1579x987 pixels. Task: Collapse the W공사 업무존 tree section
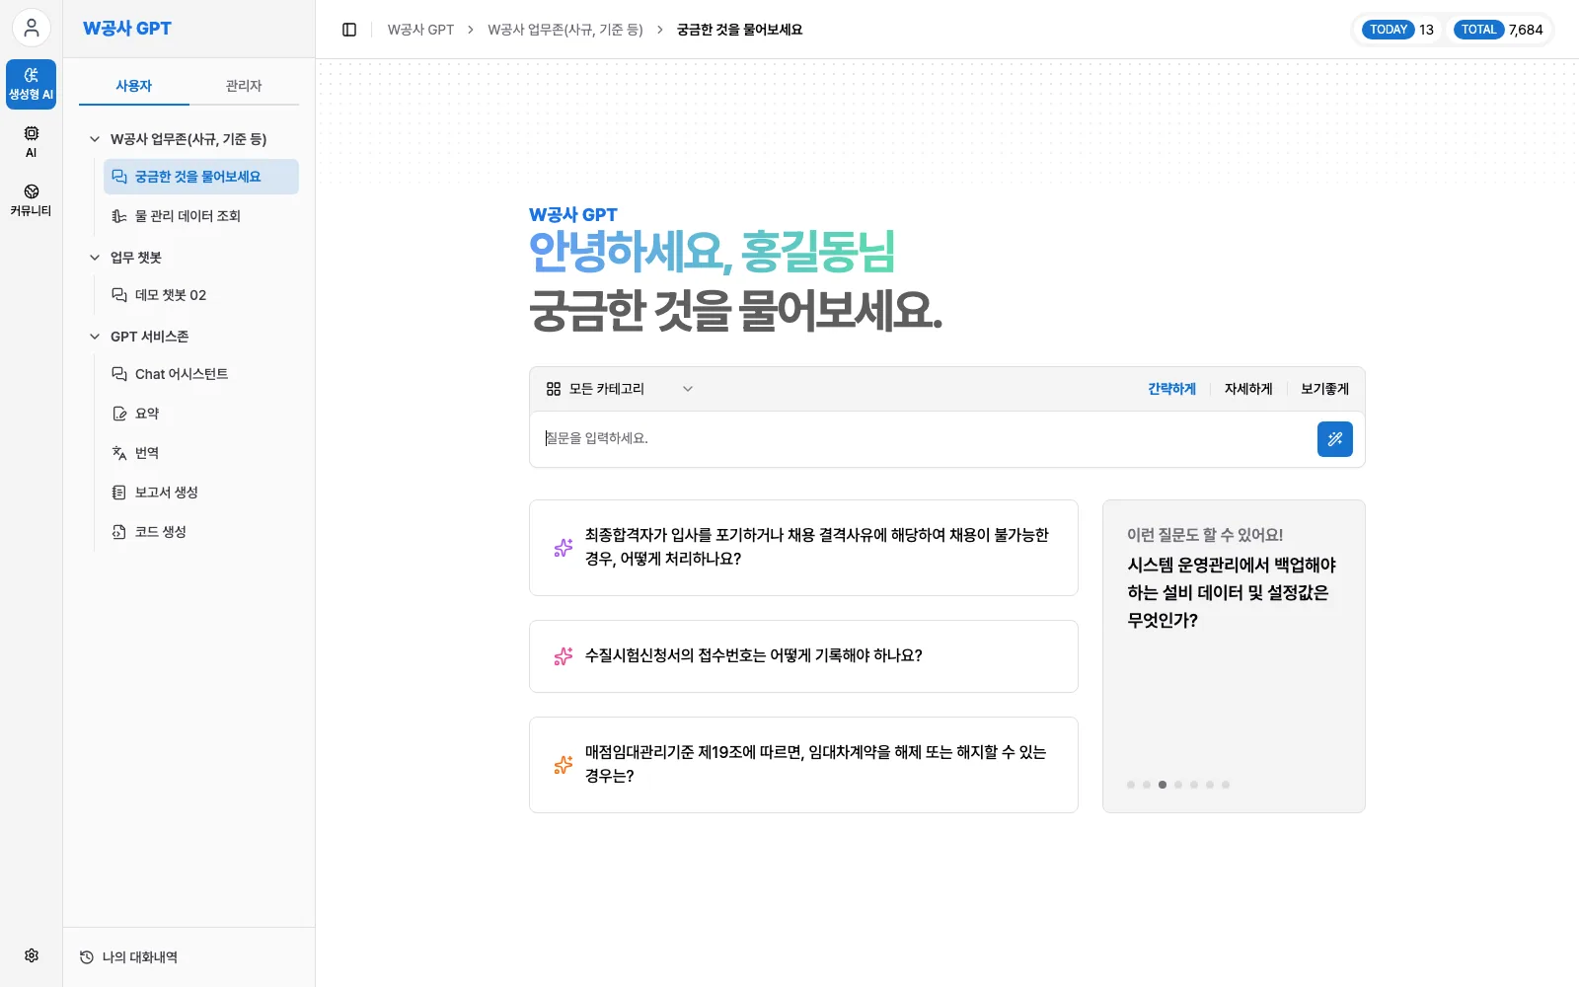(x=95, y=139)
